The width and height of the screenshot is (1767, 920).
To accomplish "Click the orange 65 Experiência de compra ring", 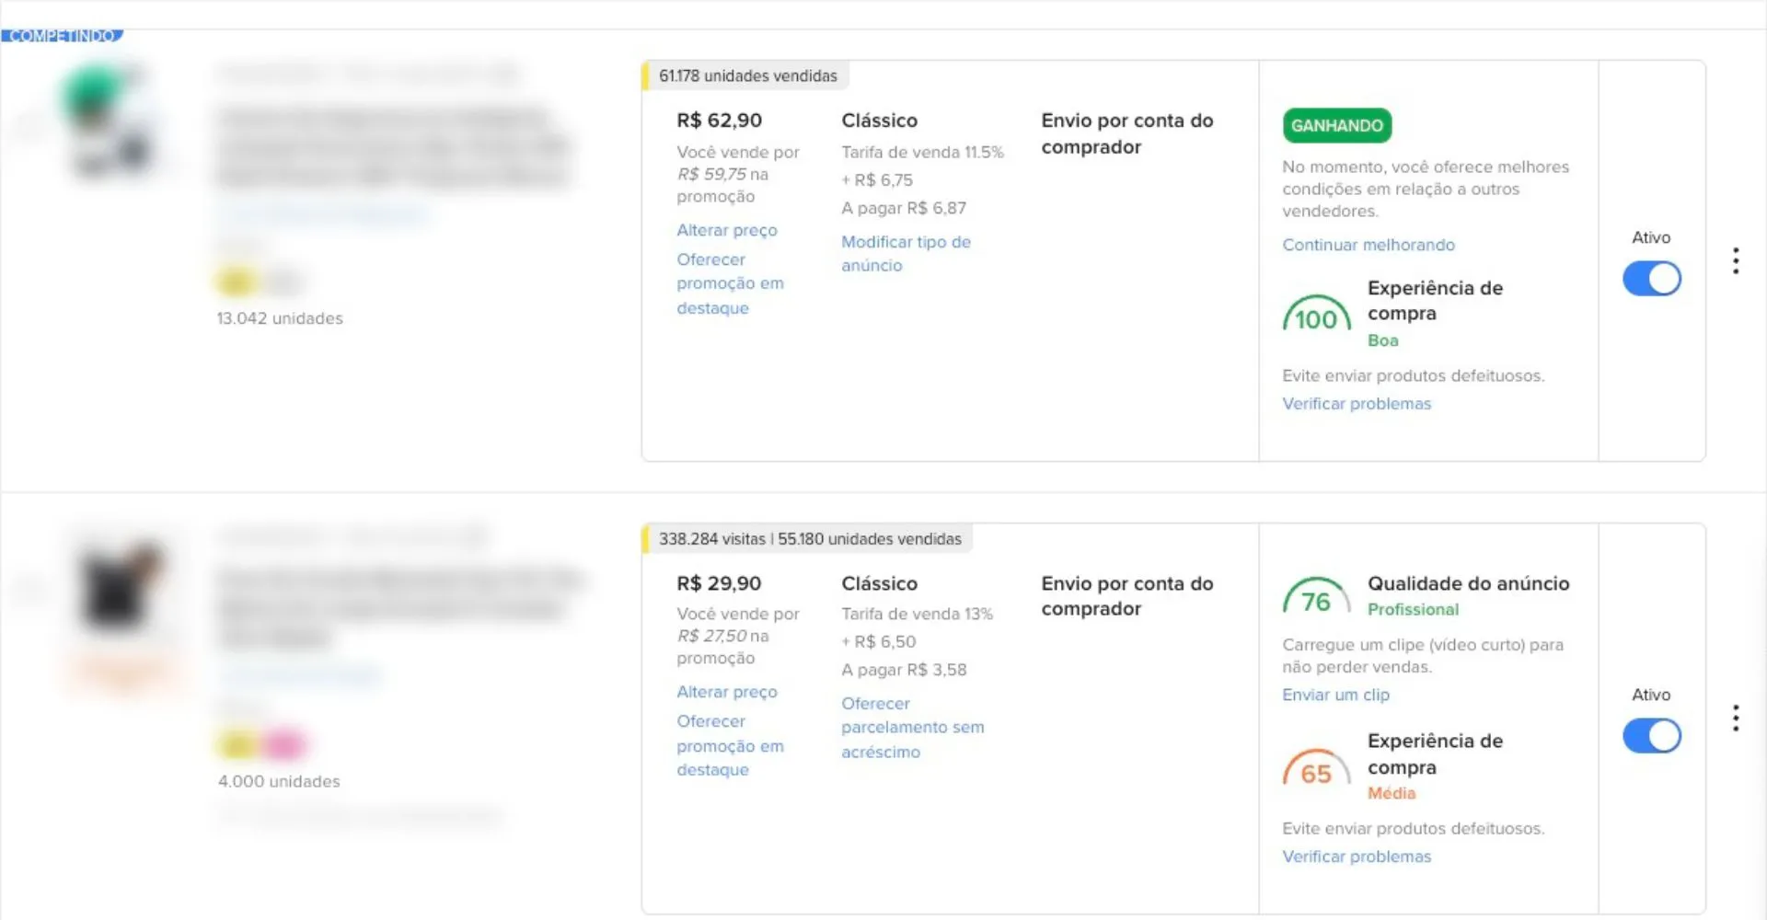I will [x=1316, y=772].
